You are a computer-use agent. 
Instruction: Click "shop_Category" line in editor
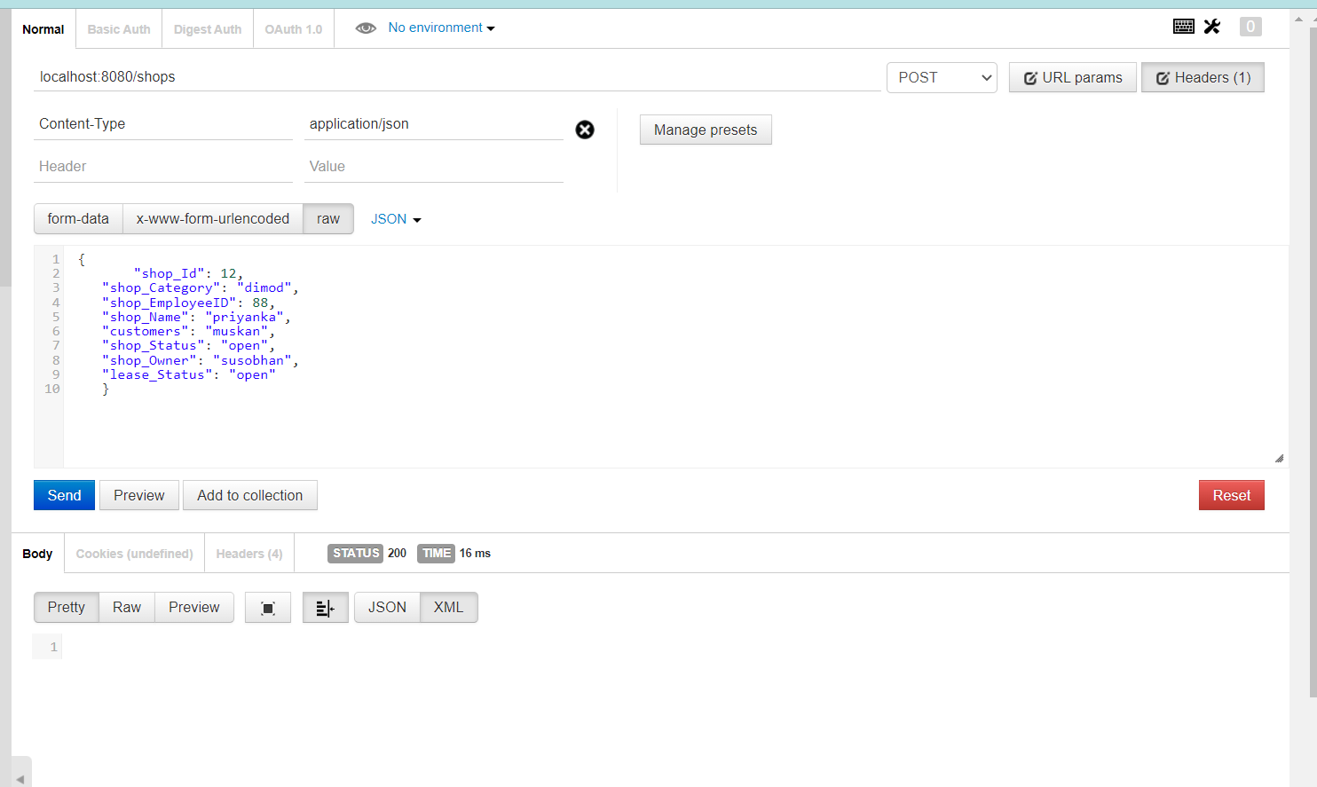tap(201, 287)
